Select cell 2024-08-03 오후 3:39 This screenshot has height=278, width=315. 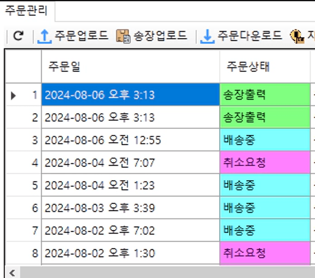pyautogui.click(x=130, y=208)
